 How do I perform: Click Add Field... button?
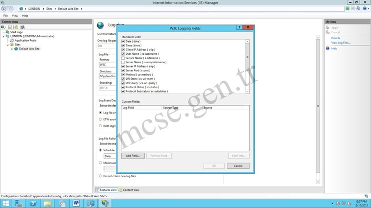tap(132, 156)
